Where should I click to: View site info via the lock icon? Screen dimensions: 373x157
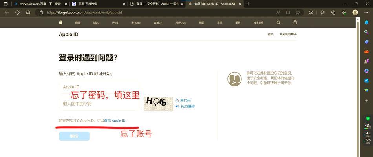pyautogui.click(x=41, y=13)
